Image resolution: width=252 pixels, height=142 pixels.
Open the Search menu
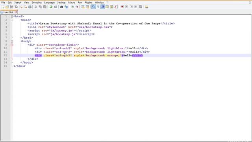point(18,3)
